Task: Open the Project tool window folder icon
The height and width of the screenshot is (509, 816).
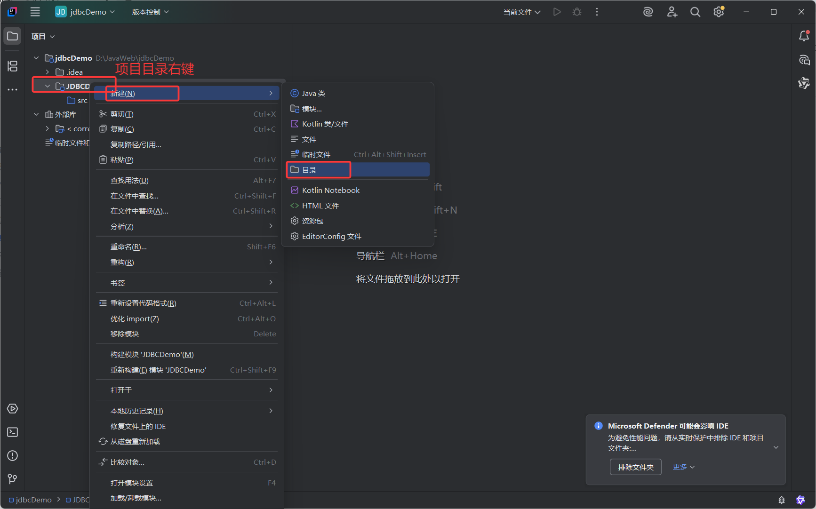Action: 13,36
